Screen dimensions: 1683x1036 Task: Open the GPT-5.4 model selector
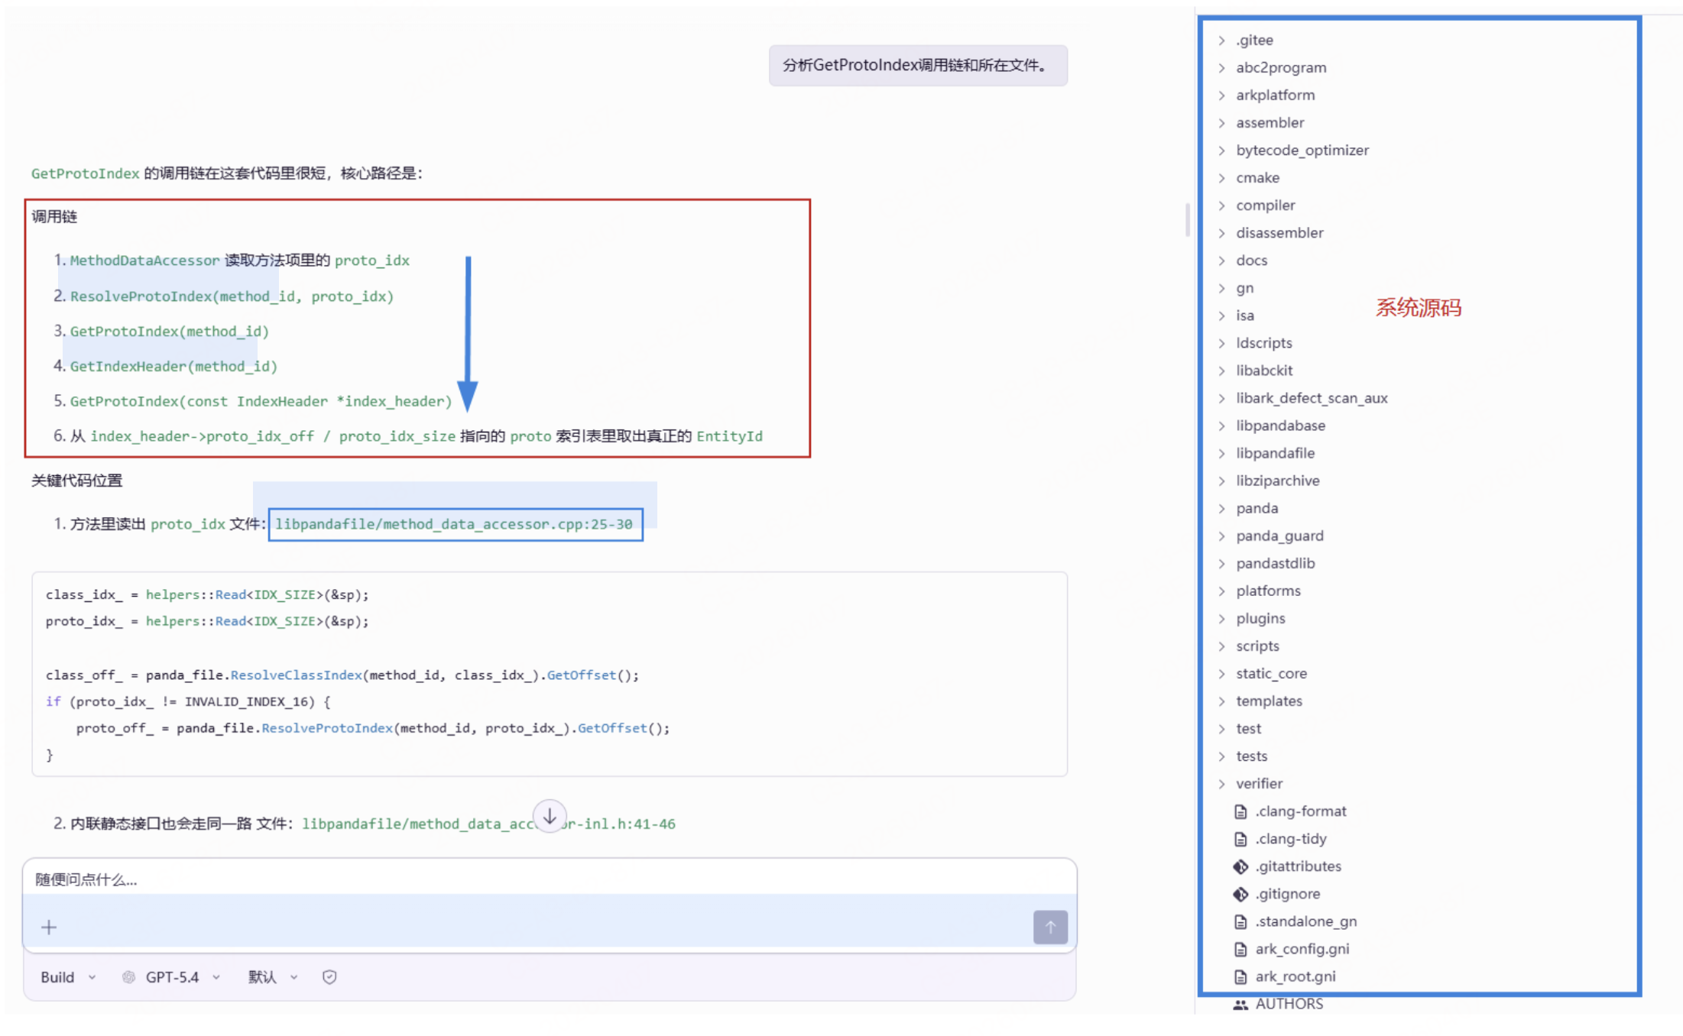(x=172, y=977)
